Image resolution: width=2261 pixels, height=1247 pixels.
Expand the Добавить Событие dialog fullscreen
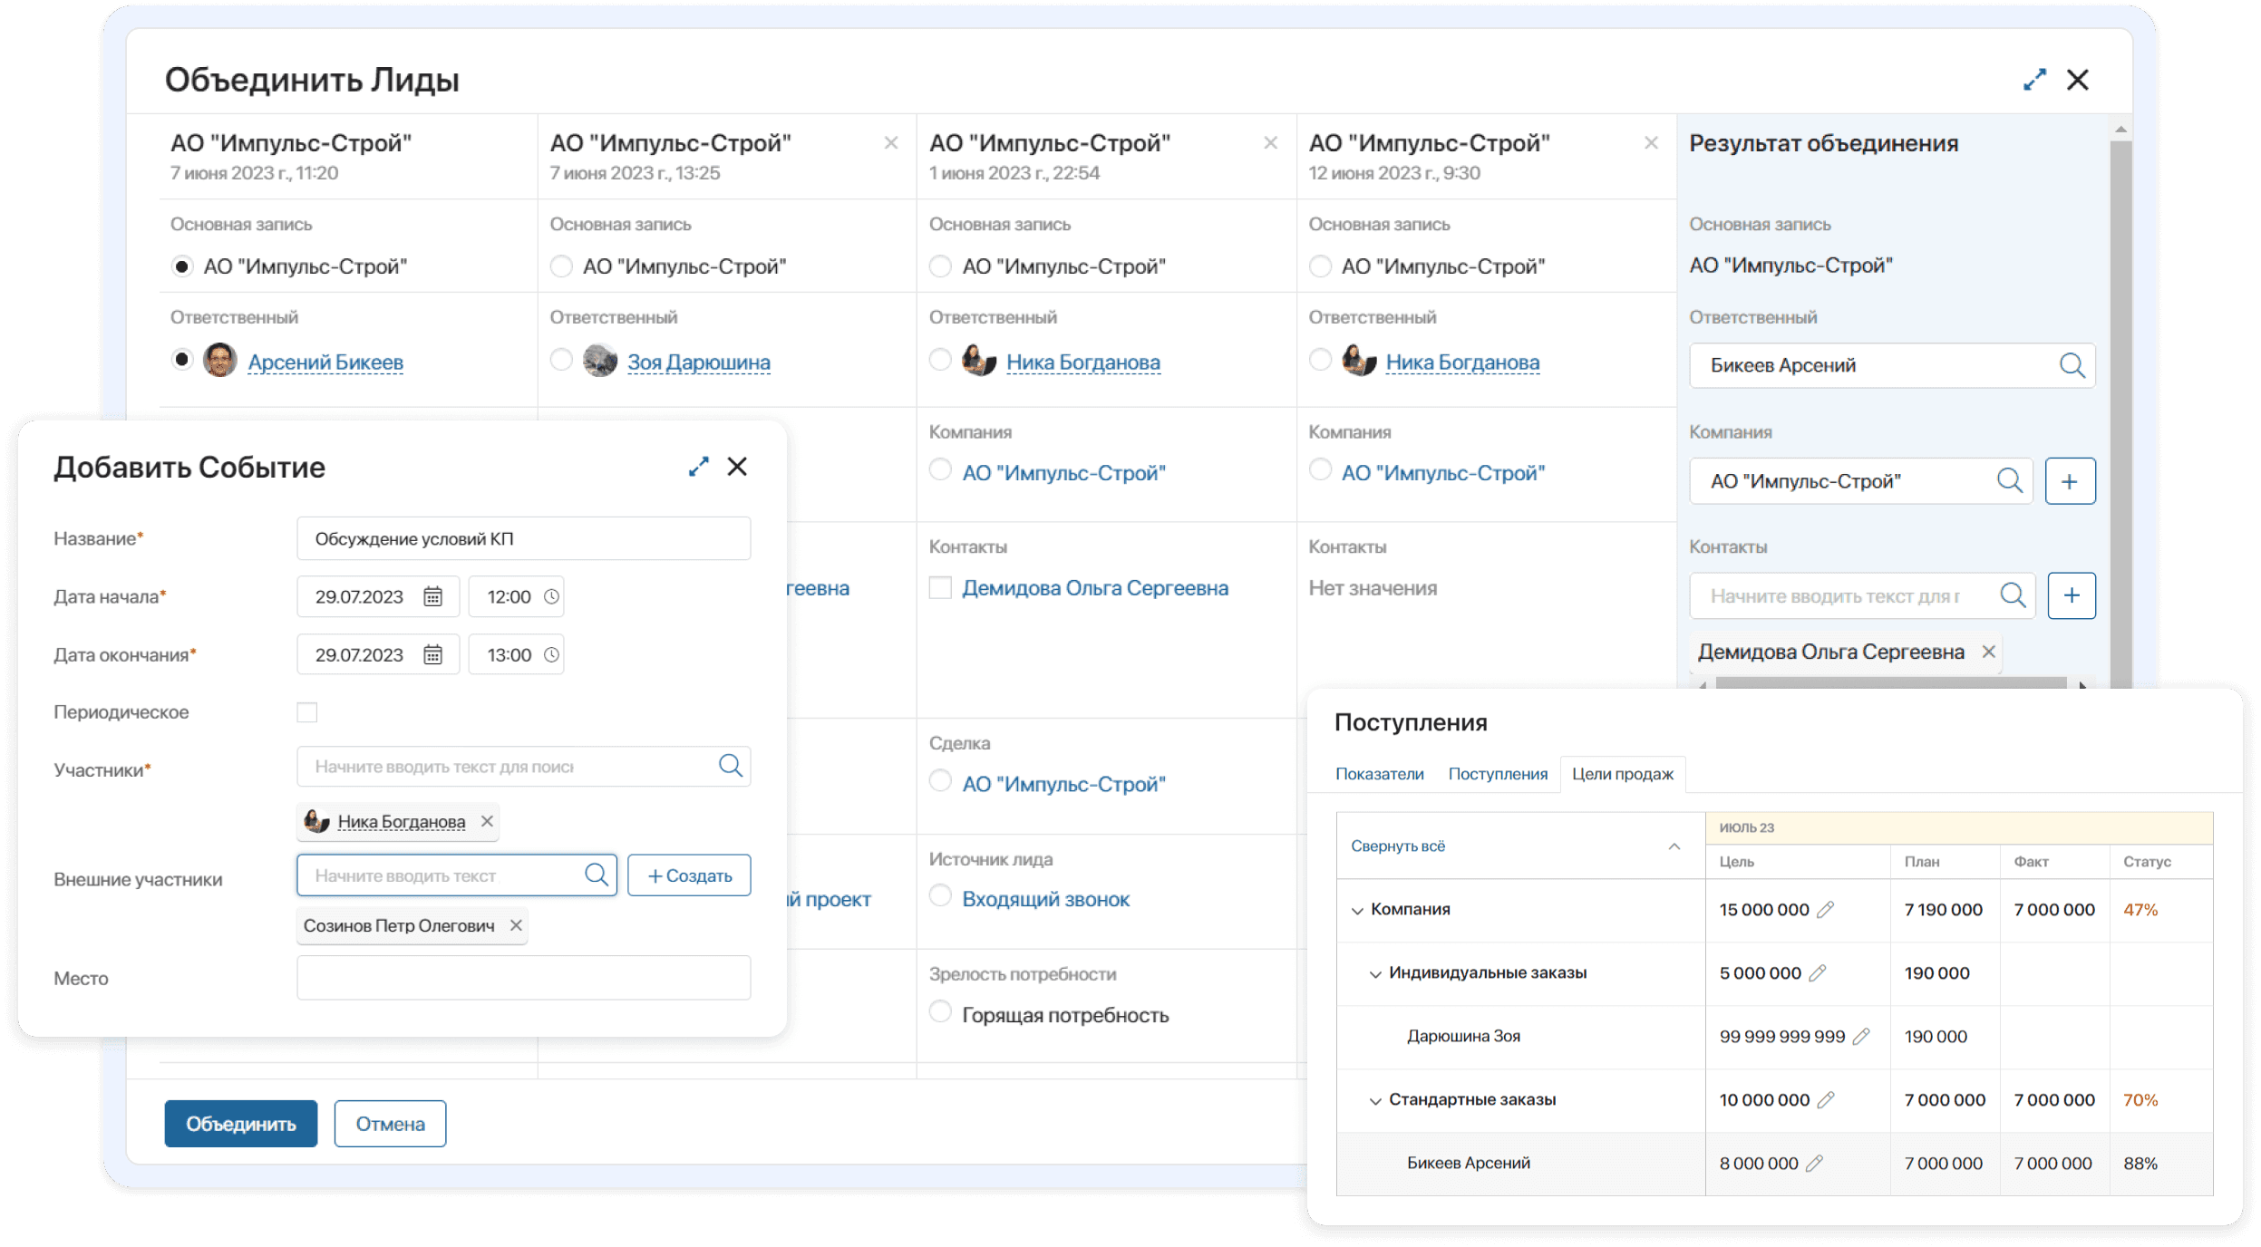[x=698, y=467]
